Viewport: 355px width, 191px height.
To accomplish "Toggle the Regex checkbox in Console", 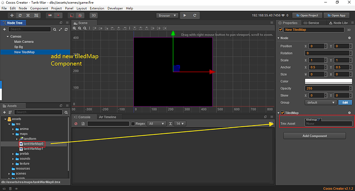I will (x=133, y=124).
